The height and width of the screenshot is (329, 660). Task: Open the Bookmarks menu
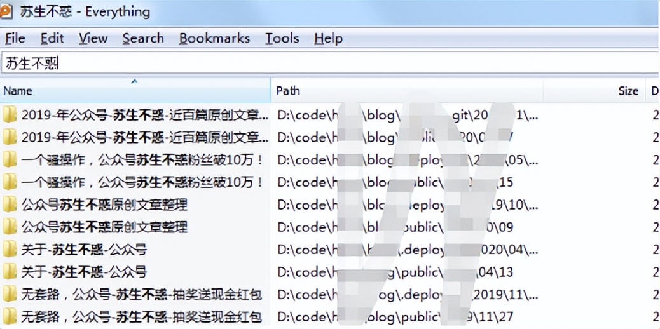point(215,39)
